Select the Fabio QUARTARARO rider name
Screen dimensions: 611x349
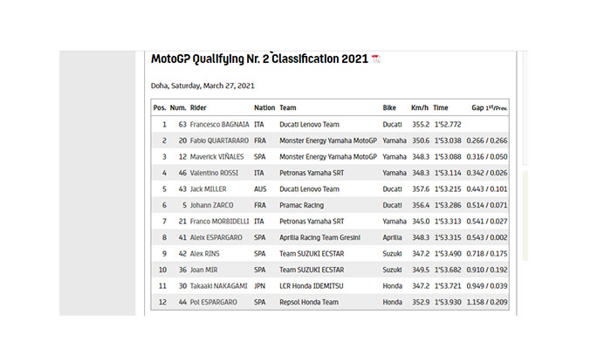221,140
